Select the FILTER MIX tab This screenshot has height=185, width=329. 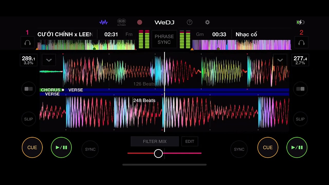point(155,142)
